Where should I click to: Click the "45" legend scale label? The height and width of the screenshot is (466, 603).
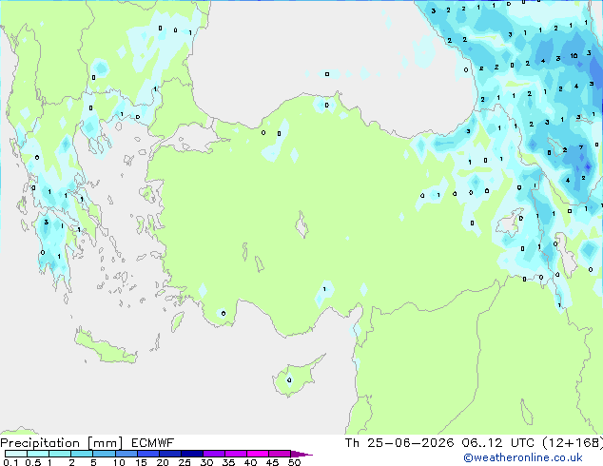(x=272, y=462)
